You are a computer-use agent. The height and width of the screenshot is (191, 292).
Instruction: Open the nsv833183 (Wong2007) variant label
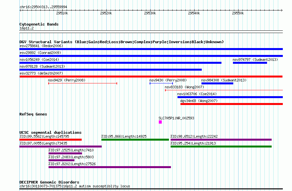[x=184, y=87]
